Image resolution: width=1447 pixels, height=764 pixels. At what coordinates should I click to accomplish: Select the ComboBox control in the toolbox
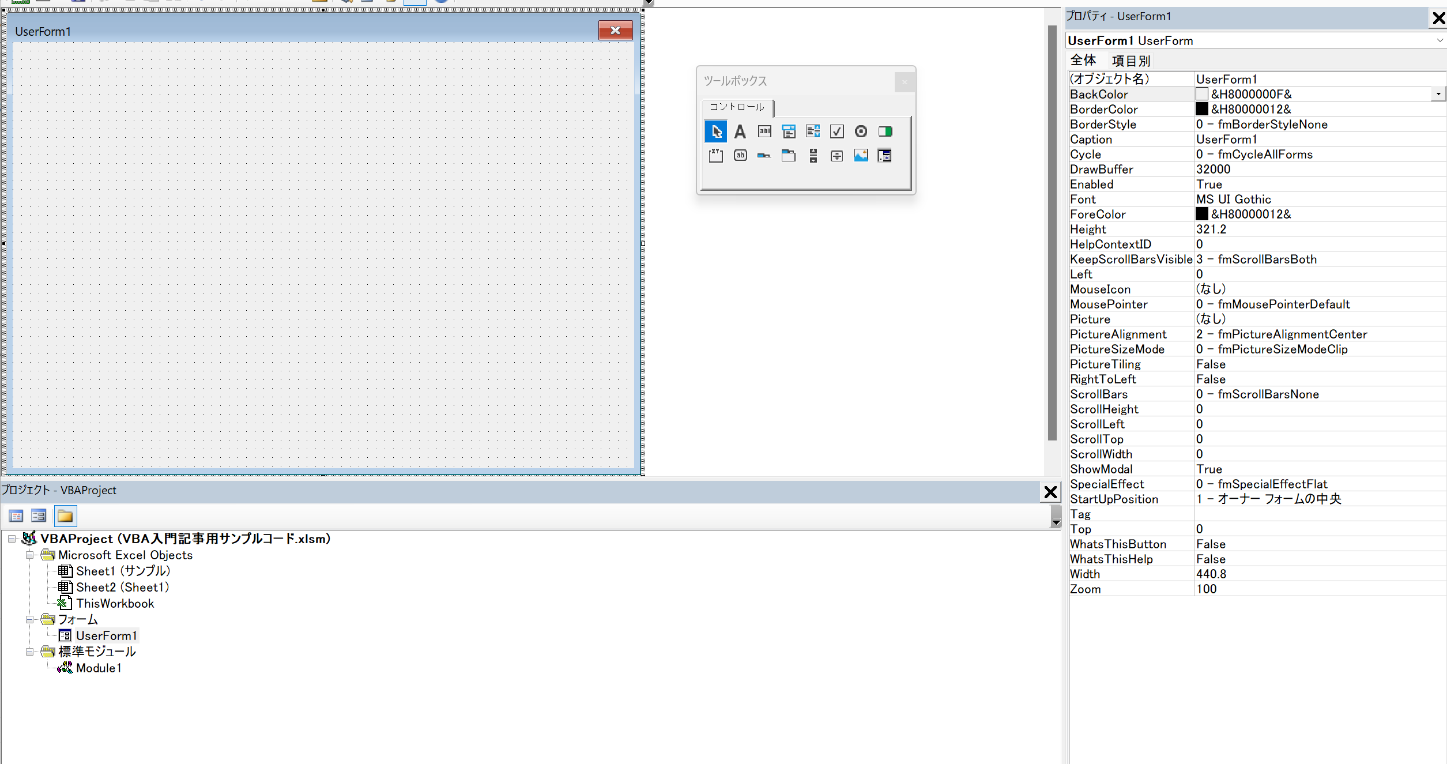pos(789,131)
